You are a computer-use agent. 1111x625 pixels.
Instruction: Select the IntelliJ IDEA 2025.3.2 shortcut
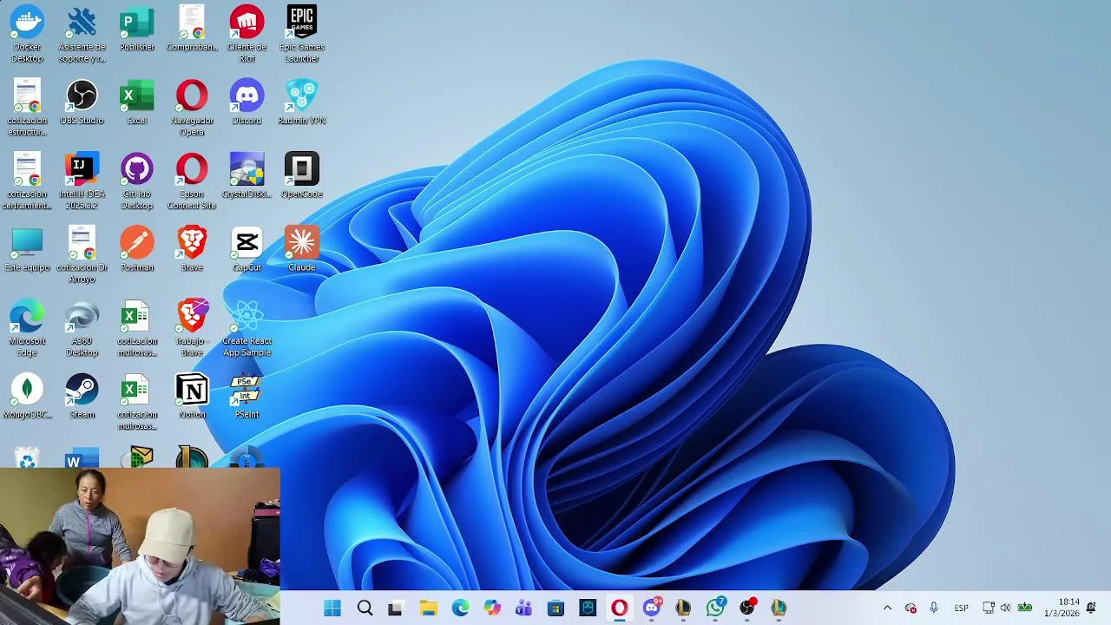[82, 181]
